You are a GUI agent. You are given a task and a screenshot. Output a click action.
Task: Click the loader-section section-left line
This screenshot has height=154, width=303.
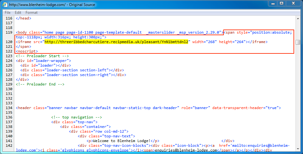click(72, 70)
